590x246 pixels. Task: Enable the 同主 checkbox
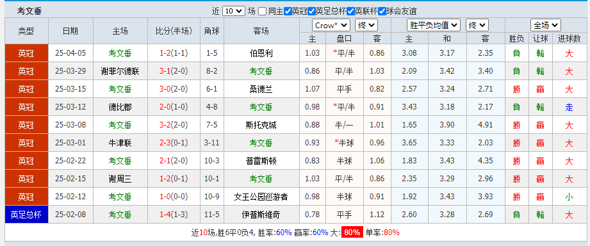pyautogui.click(x=263, y=12)
